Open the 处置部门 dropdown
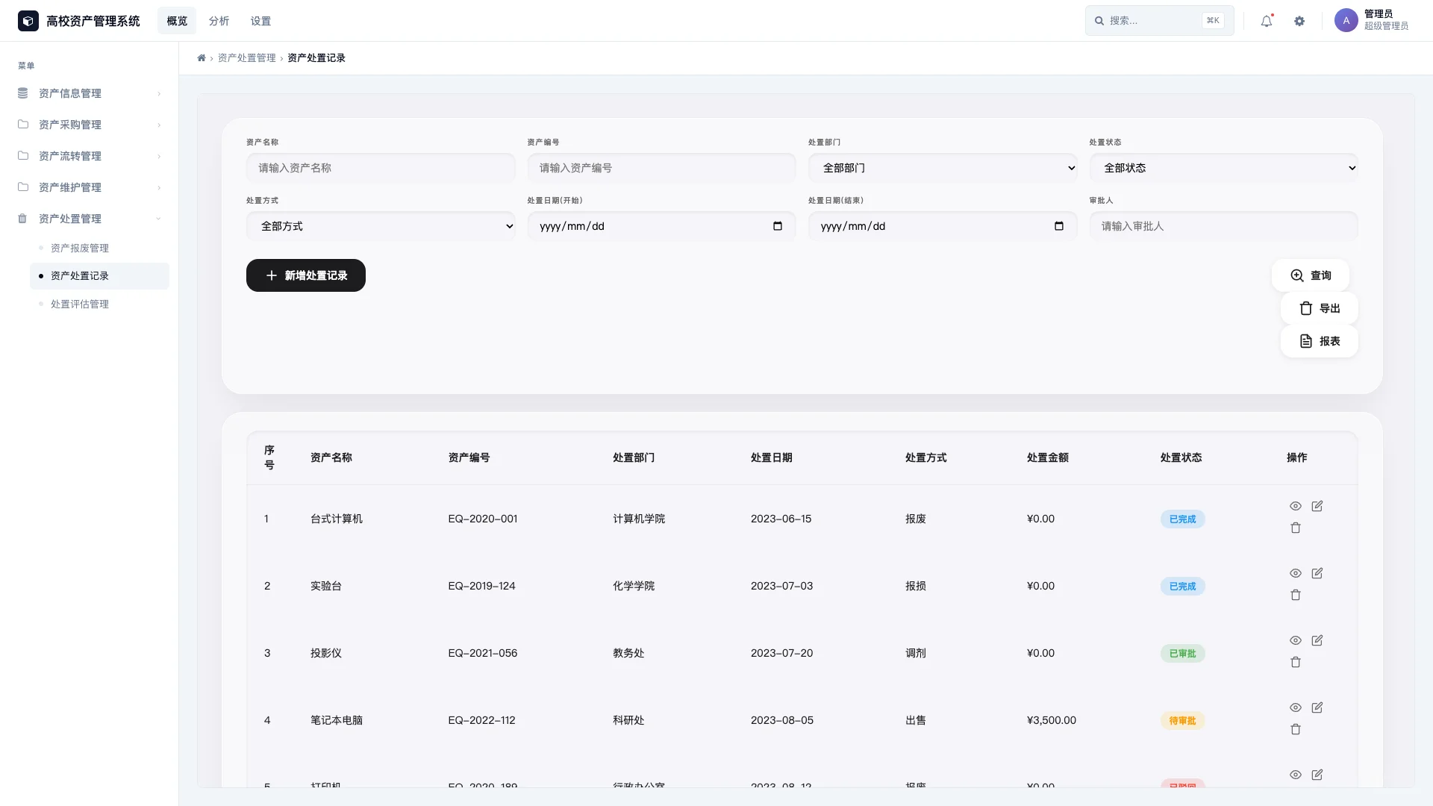1433x806 pixels. (x=942, y=168)
